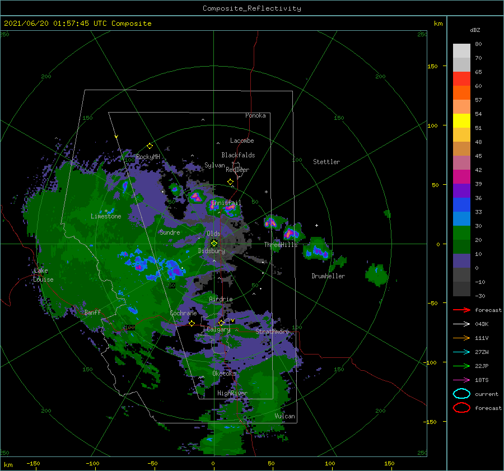Viewport: 504px width, 471px height.
Task: Click the cyan current ellipse legend icon
Action: coord(461,394)
